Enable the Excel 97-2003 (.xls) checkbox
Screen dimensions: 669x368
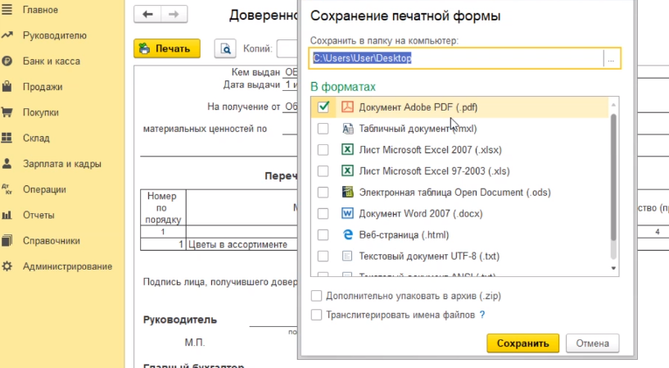tap(323, 171)
